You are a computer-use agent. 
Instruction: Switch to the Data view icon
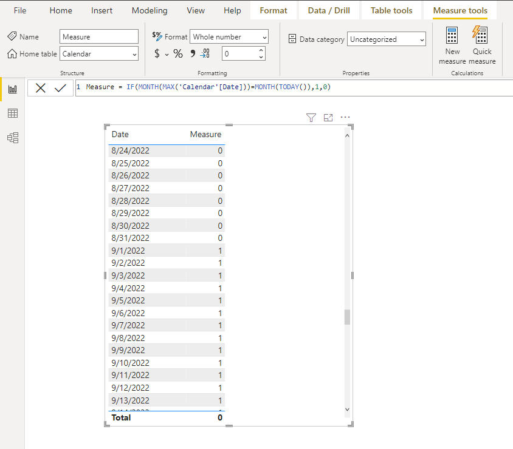coord(12,113)
